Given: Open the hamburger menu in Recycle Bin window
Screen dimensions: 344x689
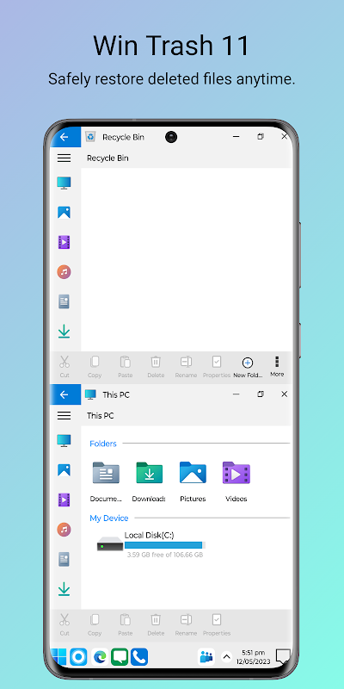Looking at the screenshot, I should 64,158.
